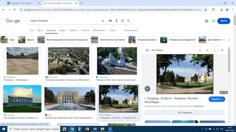Open Google Lens image search icon

(122, 21)
